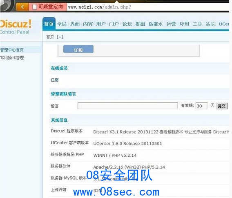Go to the 防灌水 navigation tab
The image size is (232, 198).
pos(156,24)
